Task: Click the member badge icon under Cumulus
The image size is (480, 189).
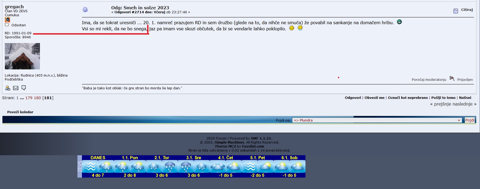Action: point(7,20)
